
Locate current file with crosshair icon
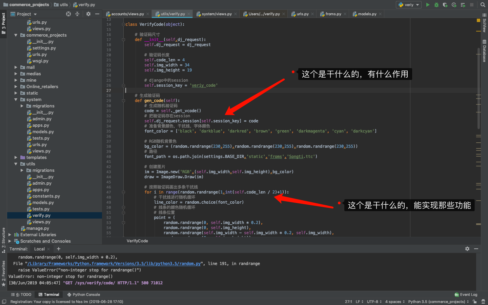point(68,14)
